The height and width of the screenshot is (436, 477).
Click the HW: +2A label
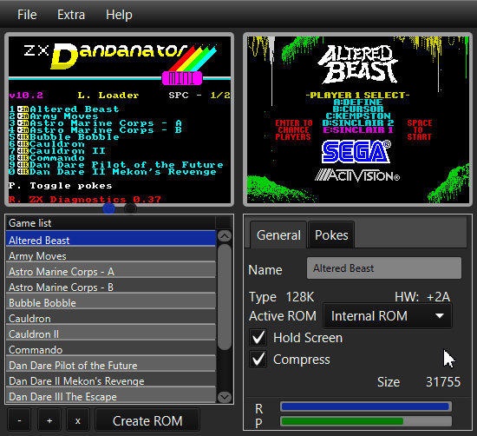click(422, 297)
